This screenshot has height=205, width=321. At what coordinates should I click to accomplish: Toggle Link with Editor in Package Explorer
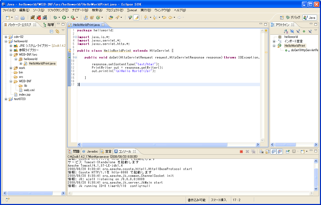point(57,31)
